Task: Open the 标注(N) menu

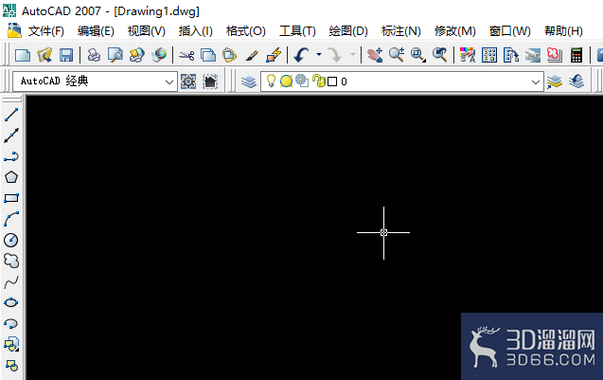Action: click(x=400, y=31)
